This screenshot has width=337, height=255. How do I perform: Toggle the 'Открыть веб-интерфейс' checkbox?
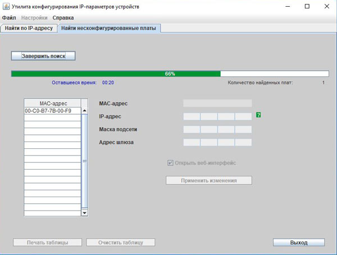pos(170,163)
